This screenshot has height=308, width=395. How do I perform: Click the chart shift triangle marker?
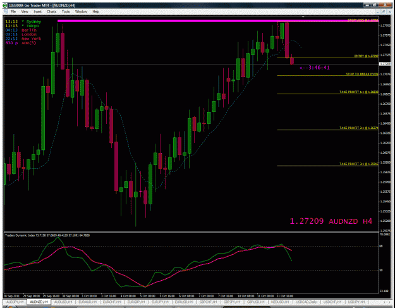point(303,17)
